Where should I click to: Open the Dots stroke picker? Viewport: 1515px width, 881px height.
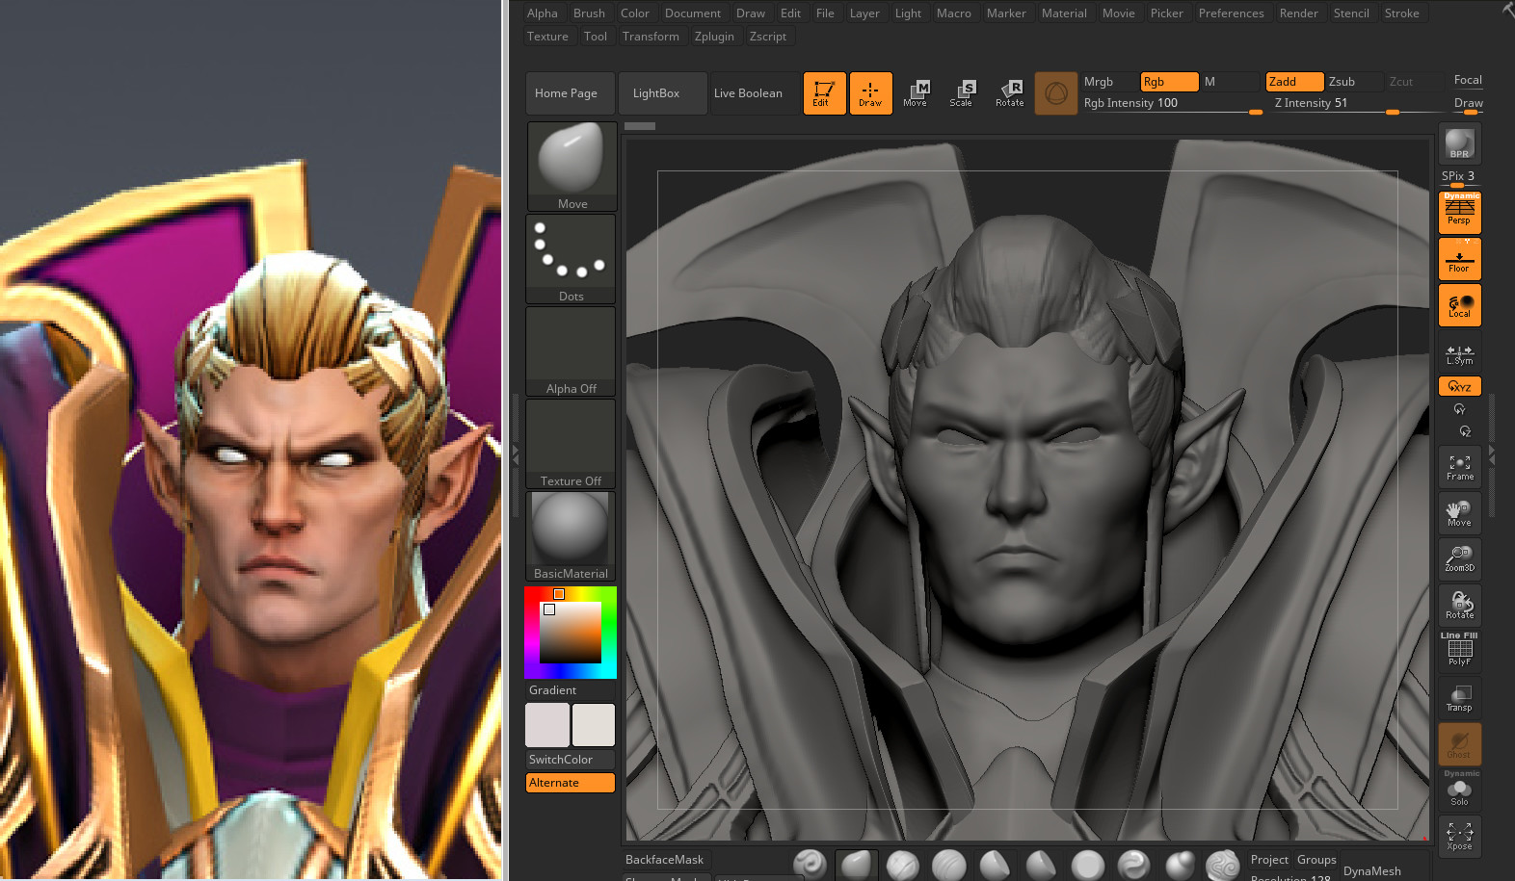pos(571,259)
